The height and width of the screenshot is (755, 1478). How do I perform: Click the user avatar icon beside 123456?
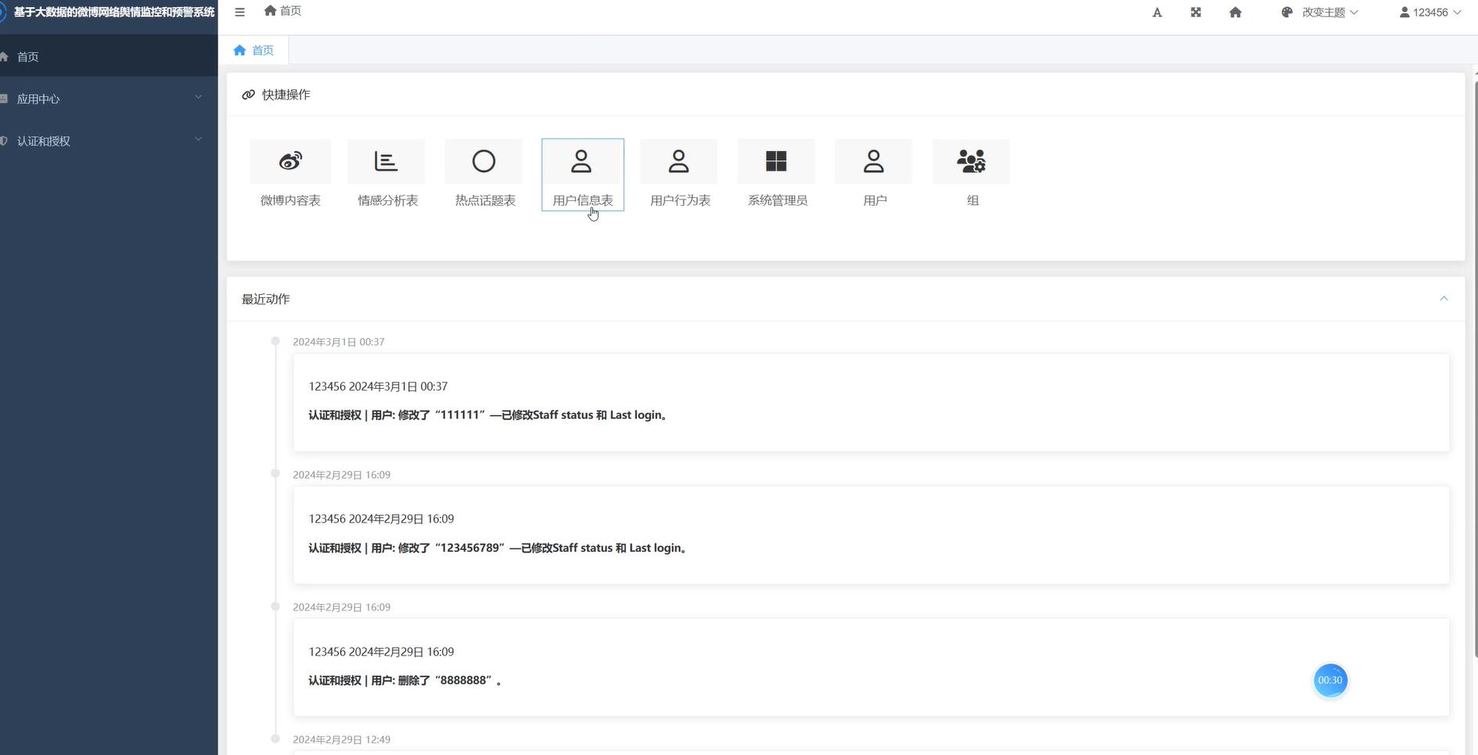click(1404, 13)
